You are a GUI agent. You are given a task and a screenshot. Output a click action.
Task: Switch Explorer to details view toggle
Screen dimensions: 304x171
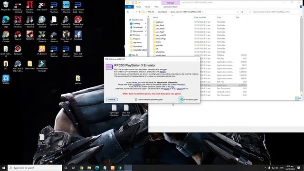pos(297,98)
